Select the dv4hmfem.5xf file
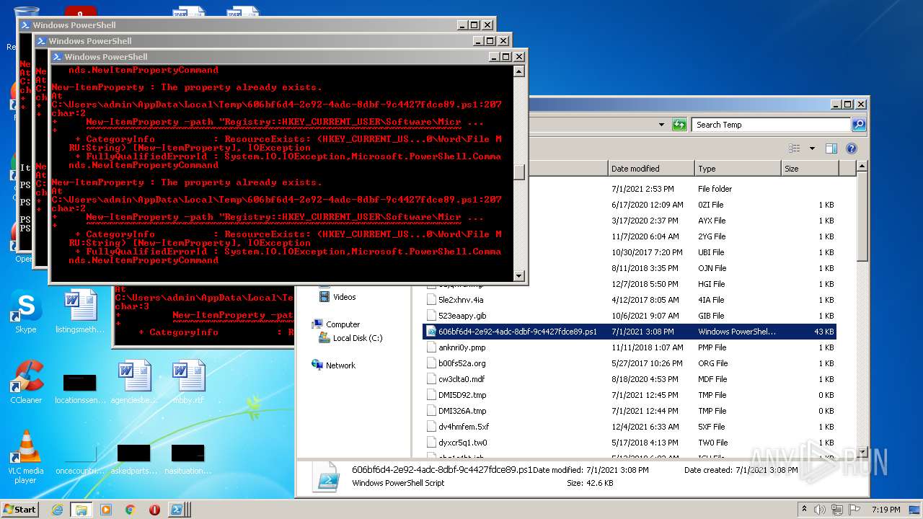 [463, 427]
